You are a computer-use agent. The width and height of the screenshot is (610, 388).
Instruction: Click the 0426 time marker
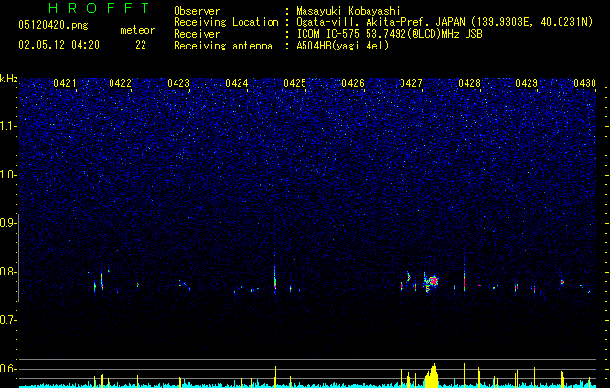(353, 83)
